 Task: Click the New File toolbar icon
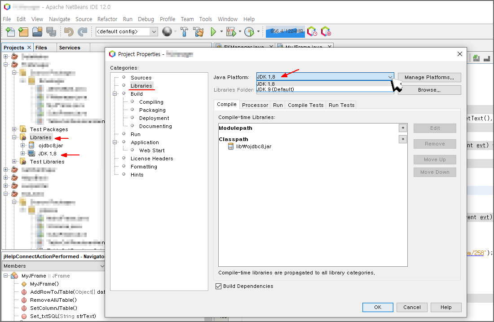click(10, 31)
